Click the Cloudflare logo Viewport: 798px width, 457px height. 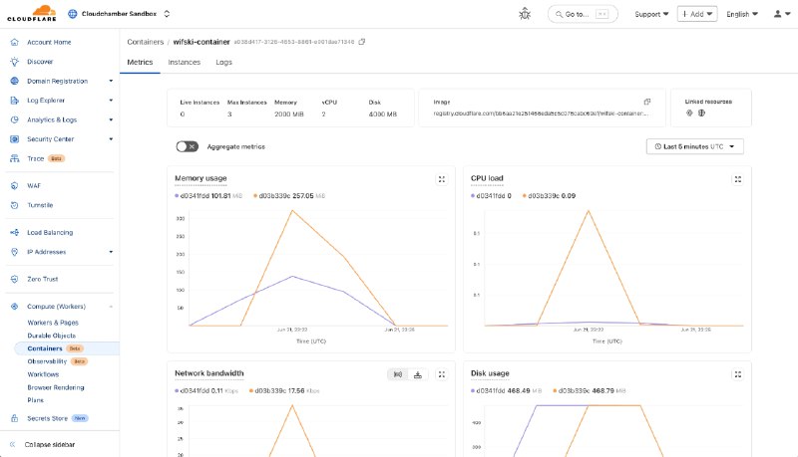[32, 13]
